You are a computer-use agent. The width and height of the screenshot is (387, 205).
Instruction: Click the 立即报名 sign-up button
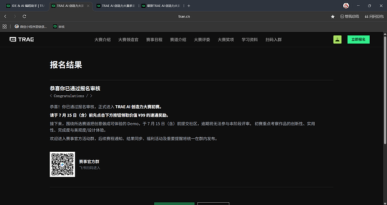pos(358,39)
